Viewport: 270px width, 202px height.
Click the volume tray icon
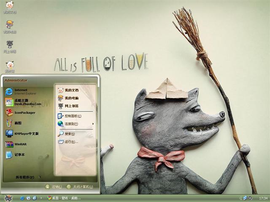tap(250, 198)
